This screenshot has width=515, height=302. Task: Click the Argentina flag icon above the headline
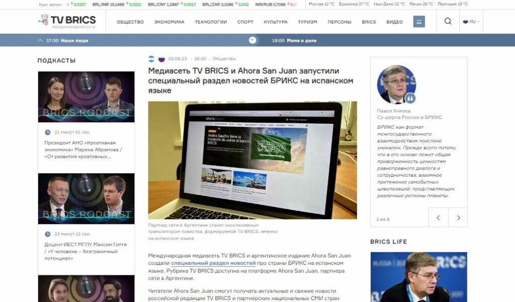151,59
